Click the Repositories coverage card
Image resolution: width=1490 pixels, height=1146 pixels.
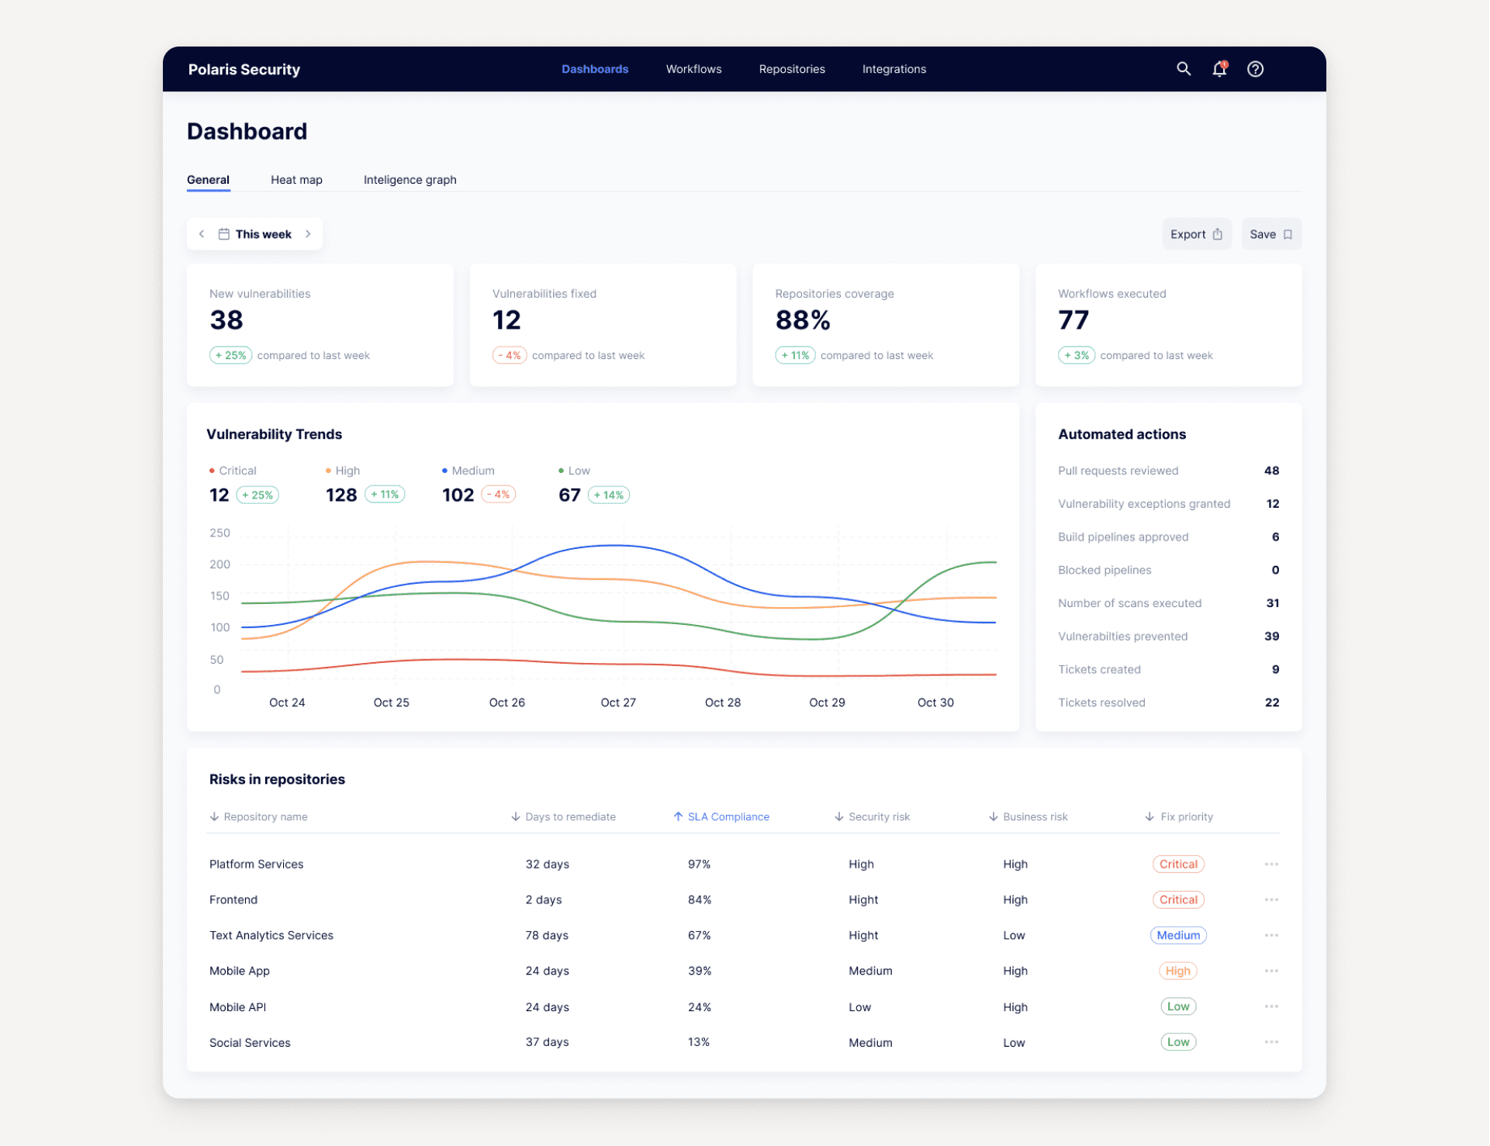886,325
